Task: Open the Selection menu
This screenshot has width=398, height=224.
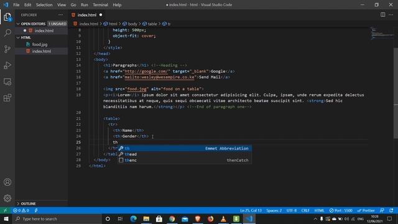Action: point(44,5)
